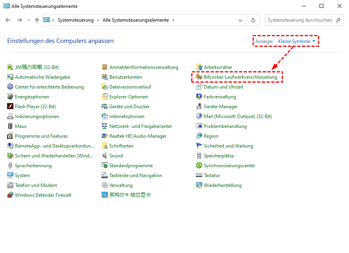Click the BitLocker-Laufwerkverschlüsselung icon
The image size is (349, 253).
pyautogui.click(x=199, y=77)
